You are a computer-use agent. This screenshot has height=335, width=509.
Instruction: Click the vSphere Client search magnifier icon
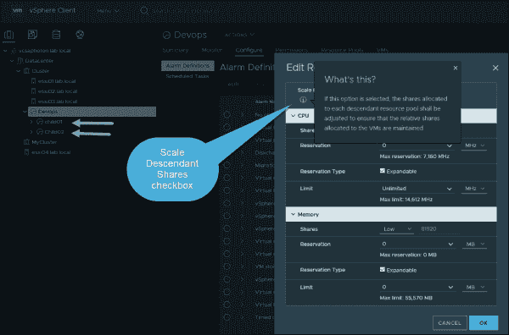144,10
